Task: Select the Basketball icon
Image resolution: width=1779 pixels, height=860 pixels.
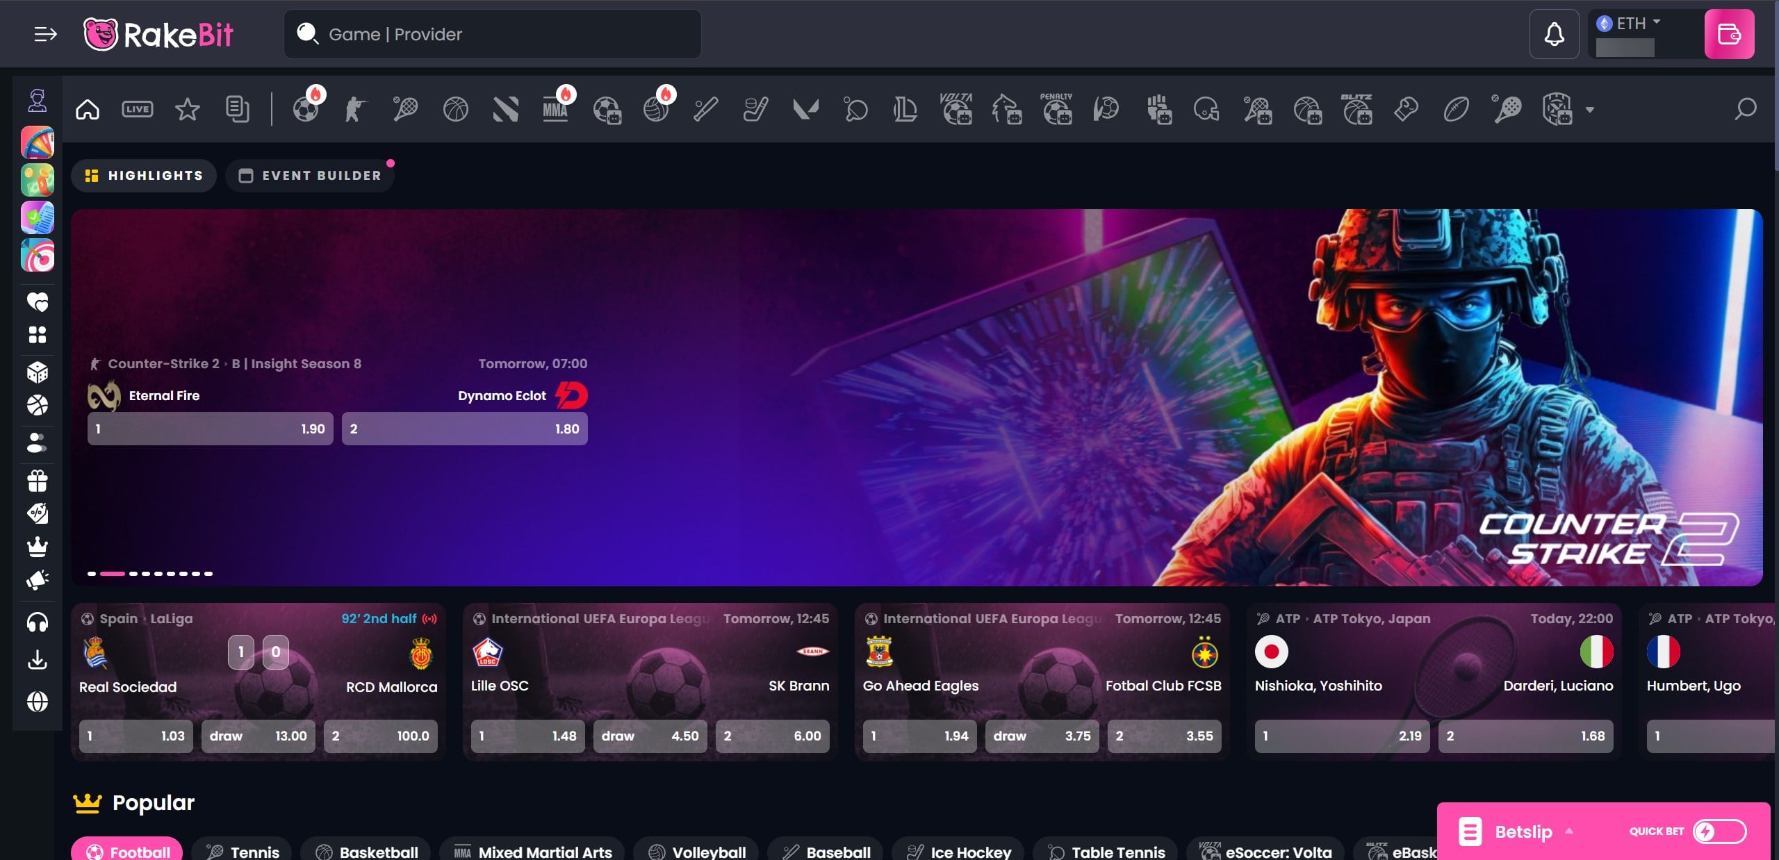Action: point(456,109)
